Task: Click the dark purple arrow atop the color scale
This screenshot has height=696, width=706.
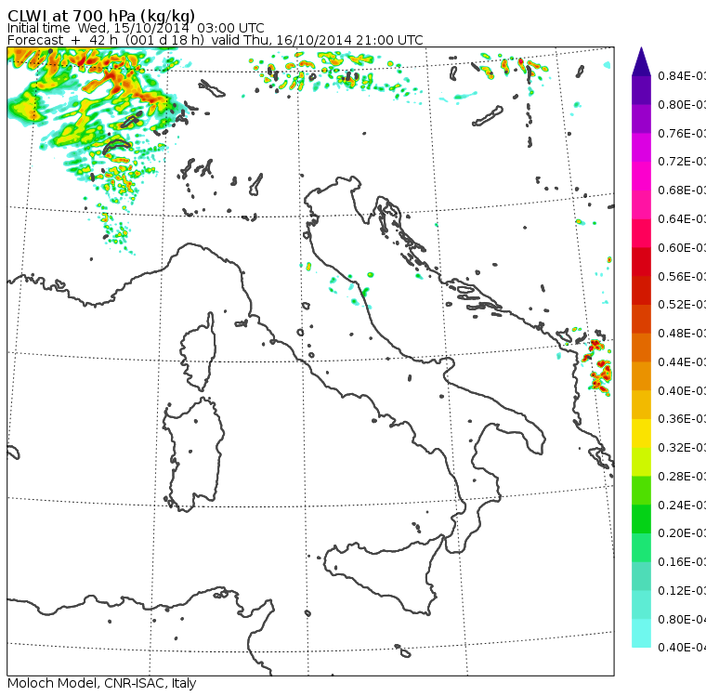Action: click(x=641, y=61)
